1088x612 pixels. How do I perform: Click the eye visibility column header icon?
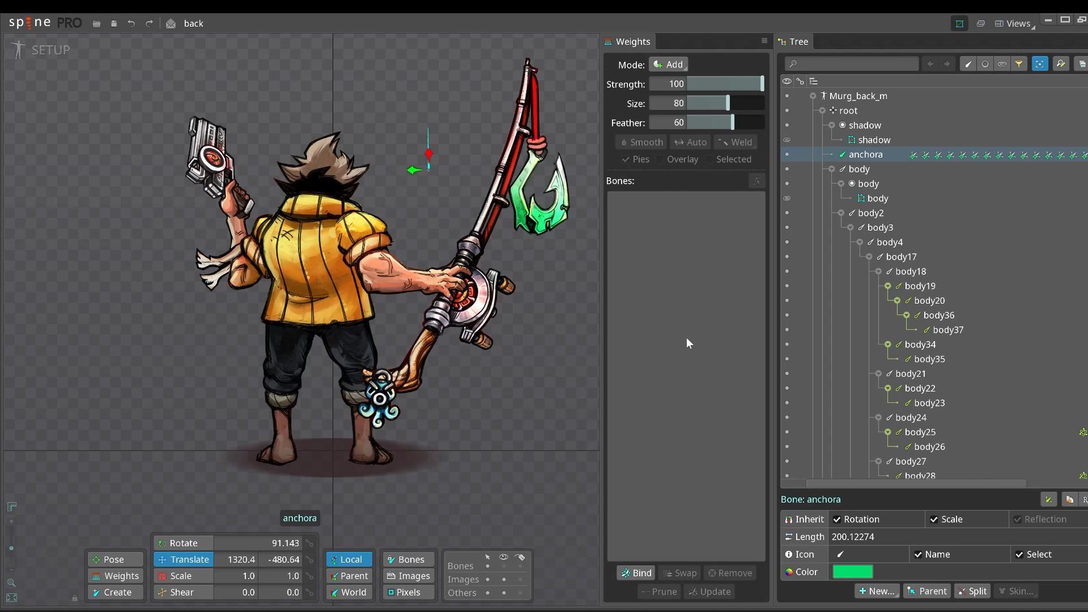pos(787,81)
